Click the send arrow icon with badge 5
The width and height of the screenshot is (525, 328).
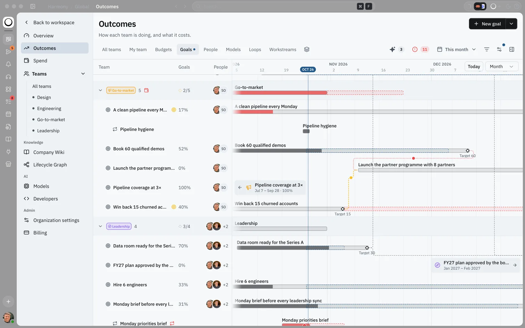(8, 52)
